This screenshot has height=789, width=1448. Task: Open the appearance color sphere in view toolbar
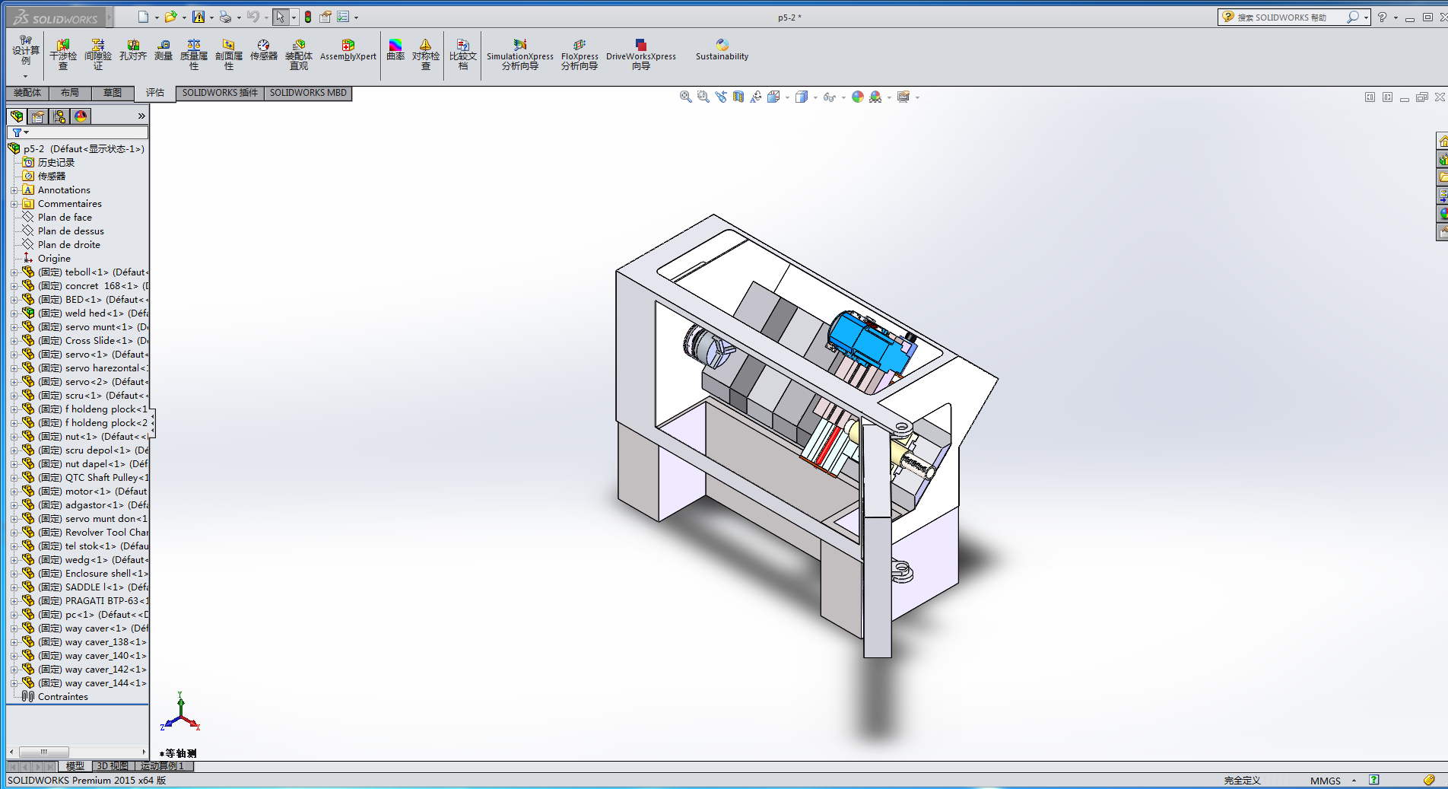click(858, 97)
